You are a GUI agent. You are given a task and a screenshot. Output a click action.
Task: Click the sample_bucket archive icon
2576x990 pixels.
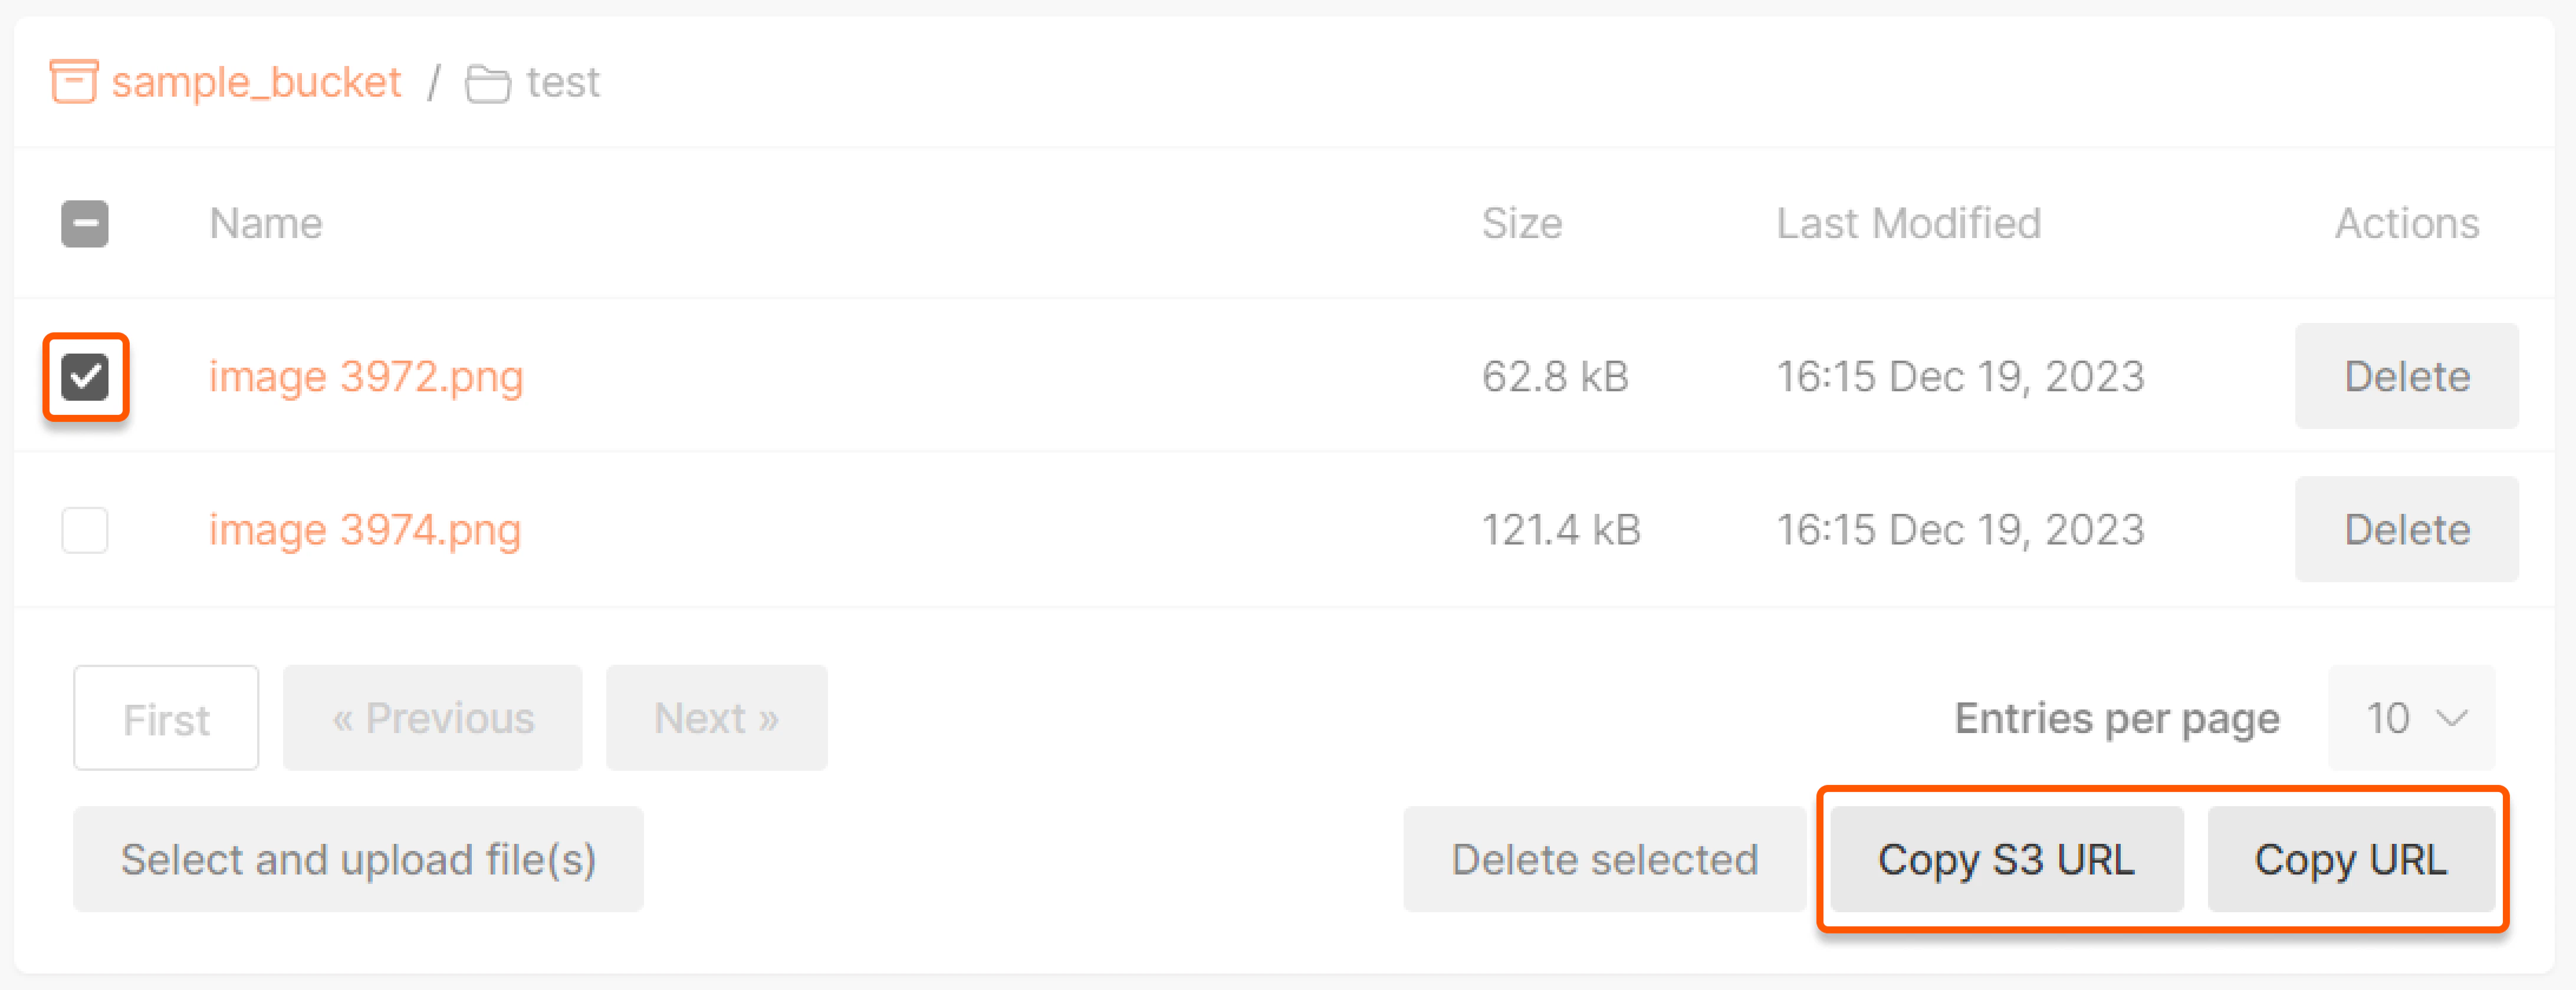pos(73,81)
